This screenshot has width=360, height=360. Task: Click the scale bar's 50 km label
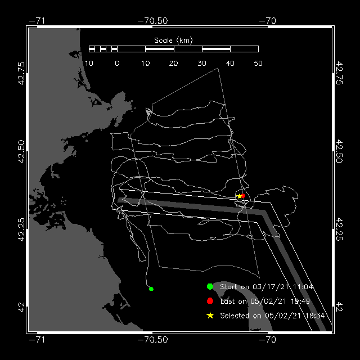[x=258, y=64]
